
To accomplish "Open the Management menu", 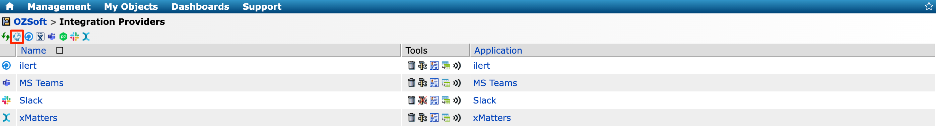I will (x=59, y=7).
